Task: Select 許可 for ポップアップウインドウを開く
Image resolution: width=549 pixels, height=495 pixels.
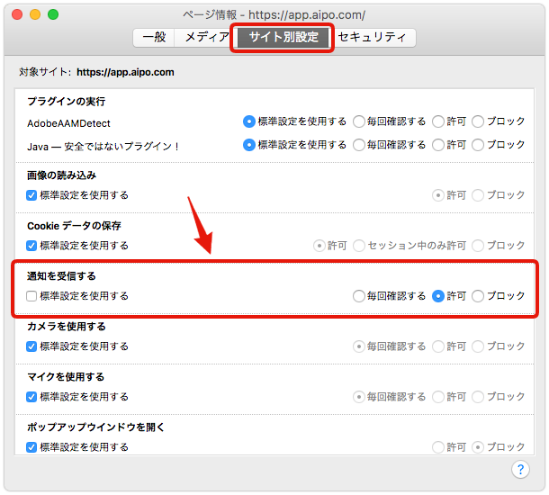Action: [x=438, y=447]
